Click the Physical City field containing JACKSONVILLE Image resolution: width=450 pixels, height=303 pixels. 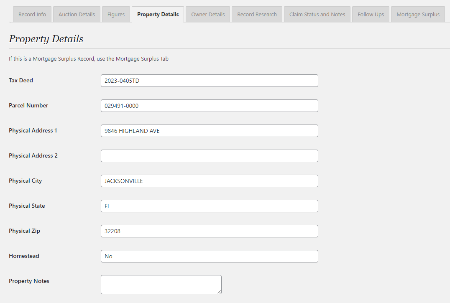[x=209, y=181]
